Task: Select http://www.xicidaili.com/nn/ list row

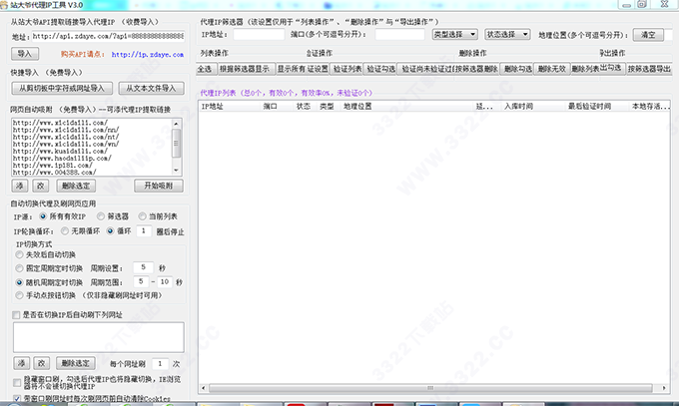Action: click(x=65, y=130)
